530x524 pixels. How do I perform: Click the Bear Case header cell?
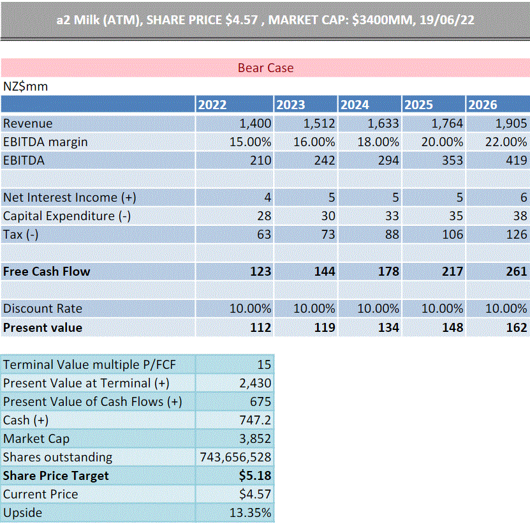[x=265, y=68]
